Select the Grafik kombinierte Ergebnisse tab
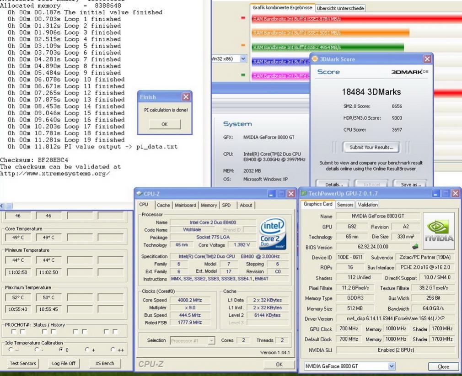The image size is (462, 376). [282, 8]
